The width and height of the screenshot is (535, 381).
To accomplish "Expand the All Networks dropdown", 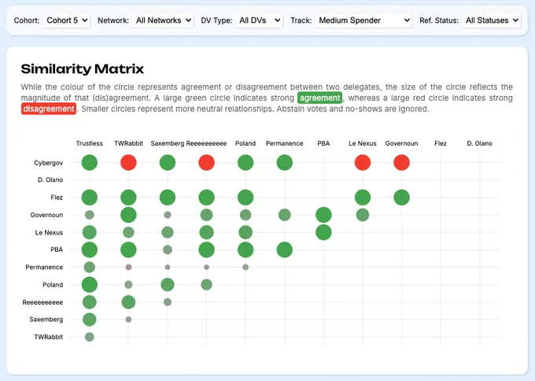I will [161, 20].
